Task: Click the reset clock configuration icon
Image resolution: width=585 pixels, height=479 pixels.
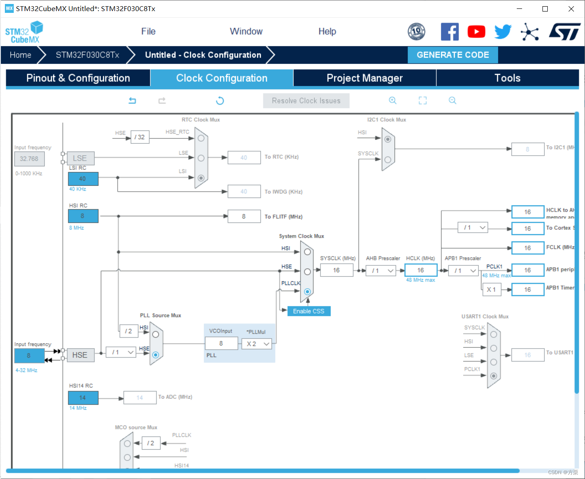Action: click(x=220, y=101)
